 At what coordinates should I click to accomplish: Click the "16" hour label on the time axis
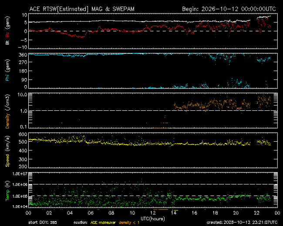click(194, 213)
